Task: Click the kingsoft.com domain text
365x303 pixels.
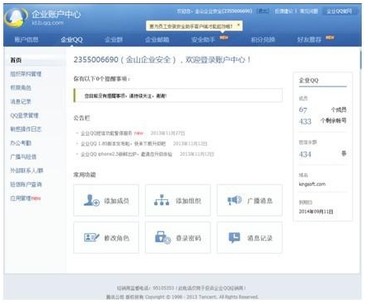Action: [312, 184]
